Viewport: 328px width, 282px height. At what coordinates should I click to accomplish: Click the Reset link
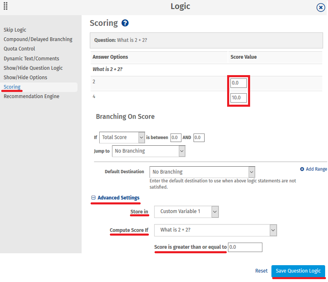(261, 271)
